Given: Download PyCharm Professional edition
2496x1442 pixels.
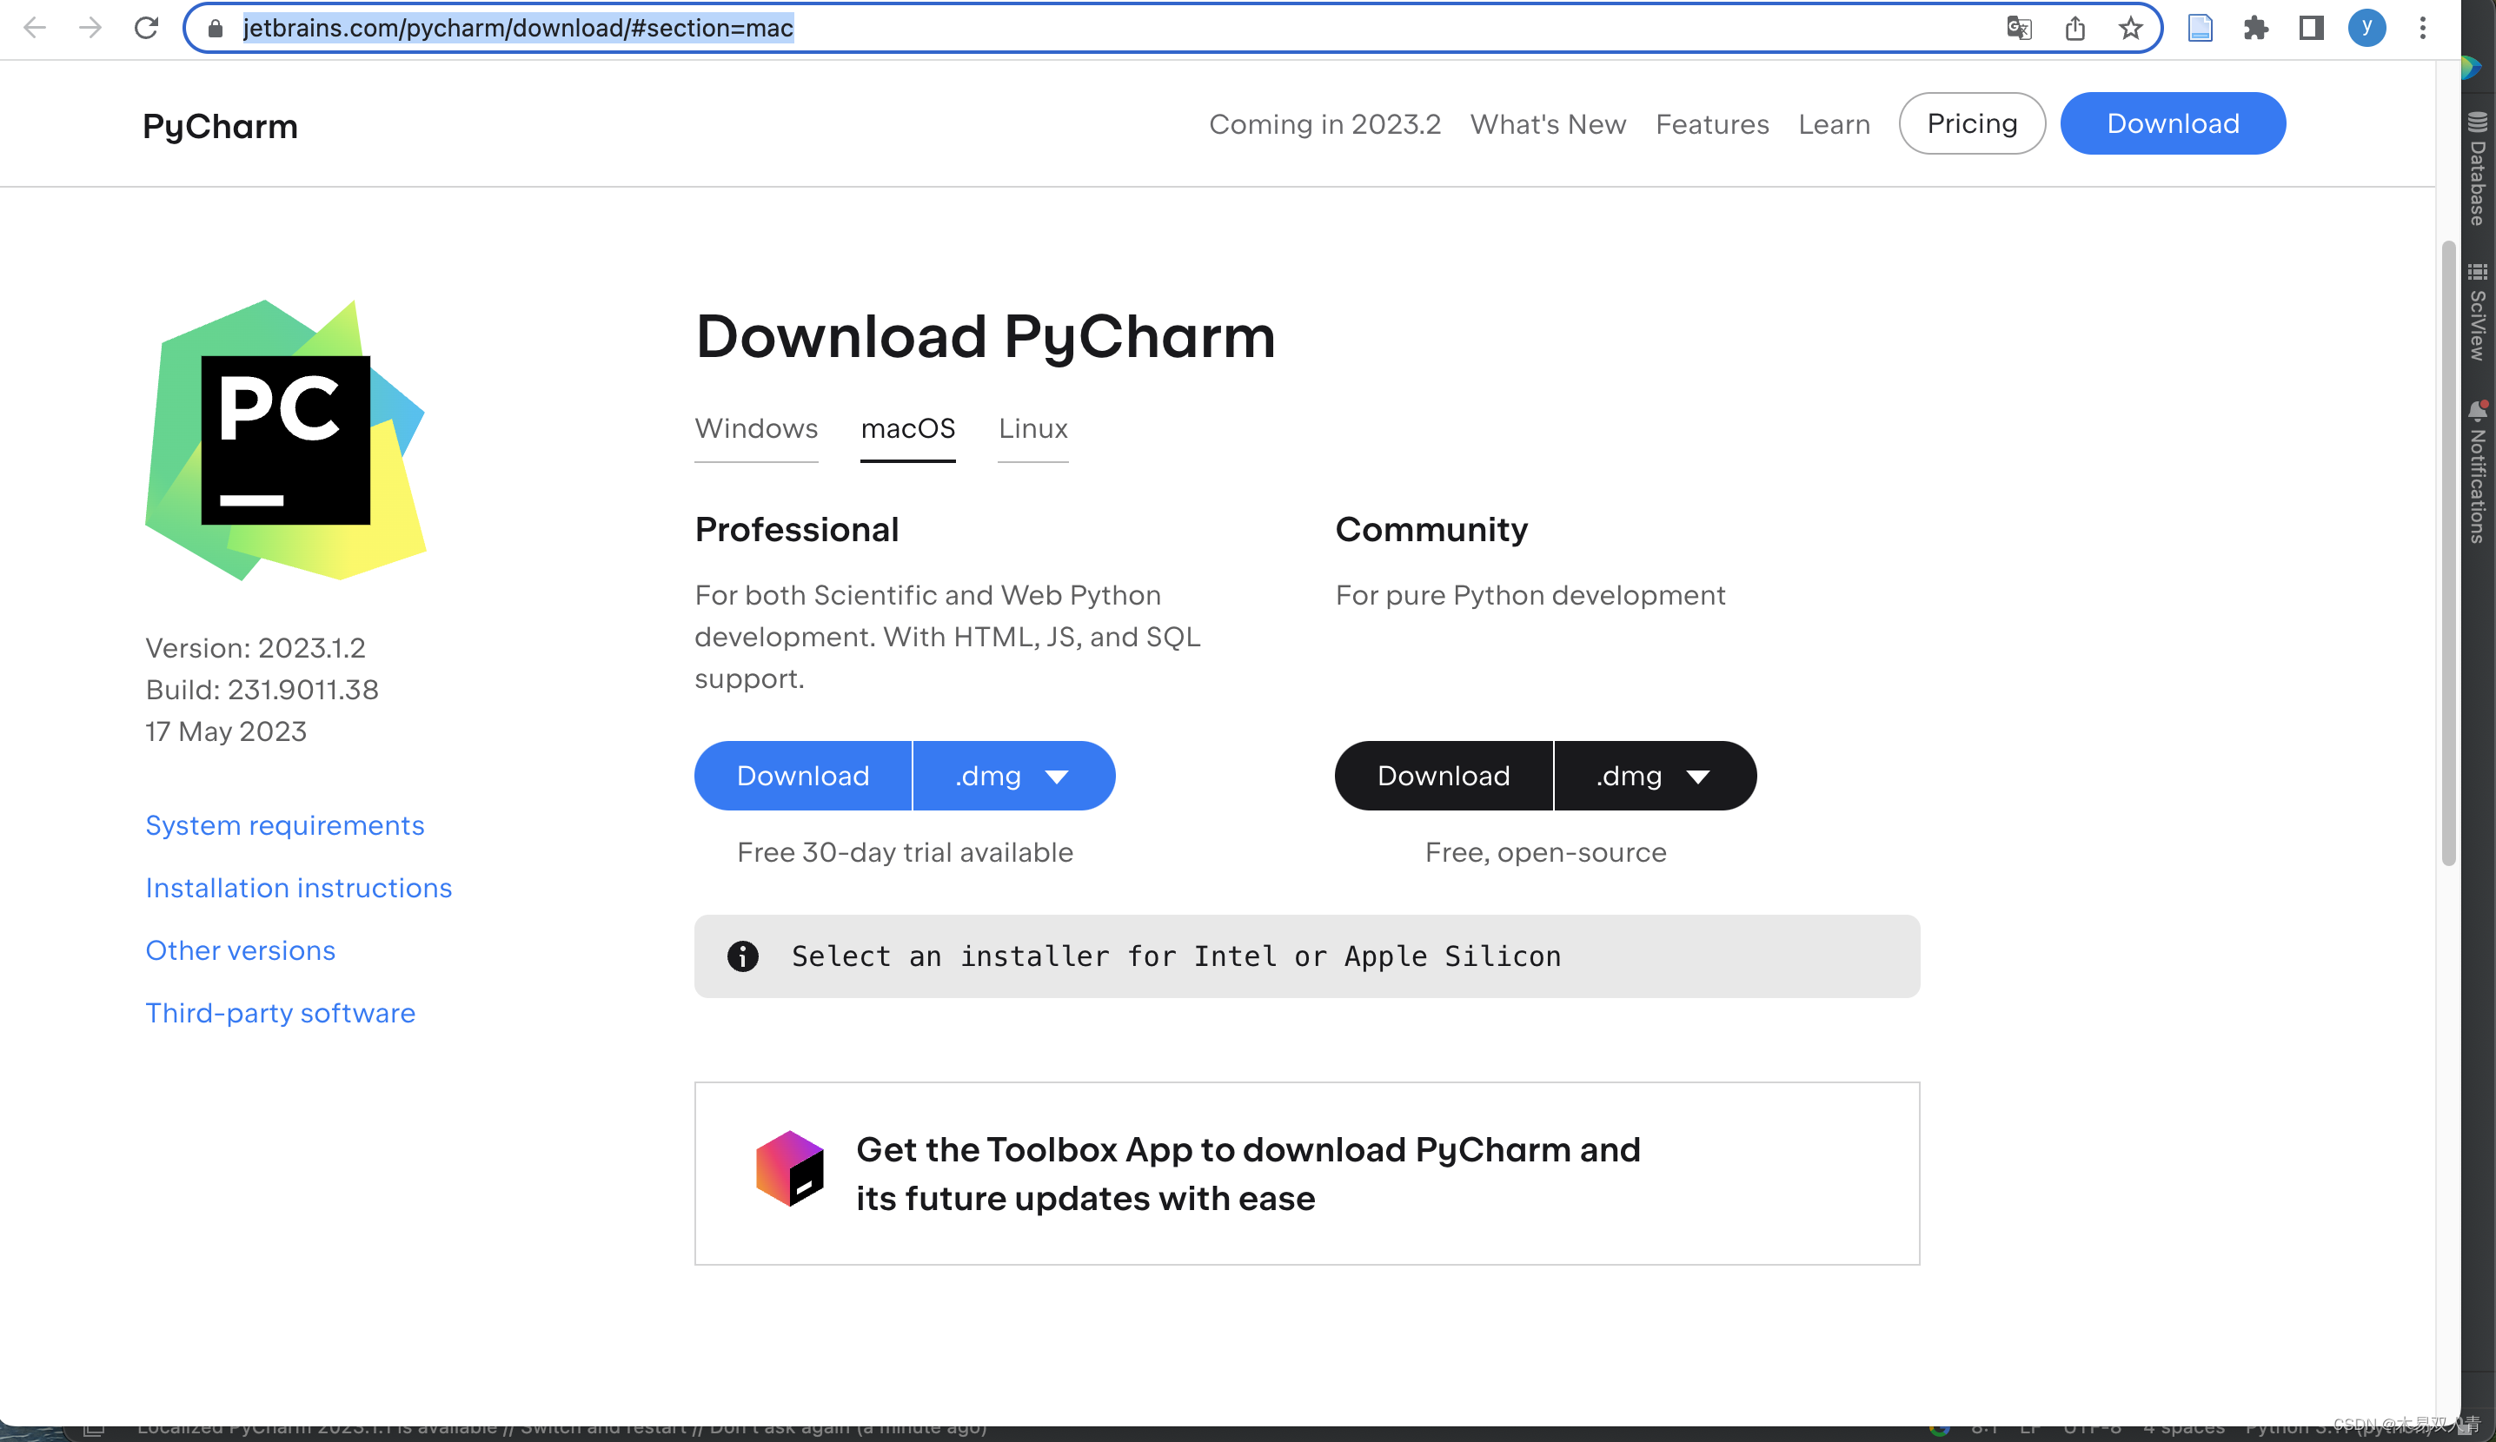Looking at the screenshot, I should 802,776.
